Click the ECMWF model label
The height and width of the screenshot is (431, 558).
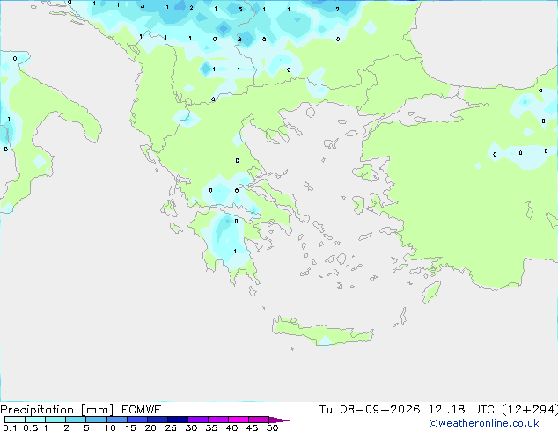(x=142, y=410)
